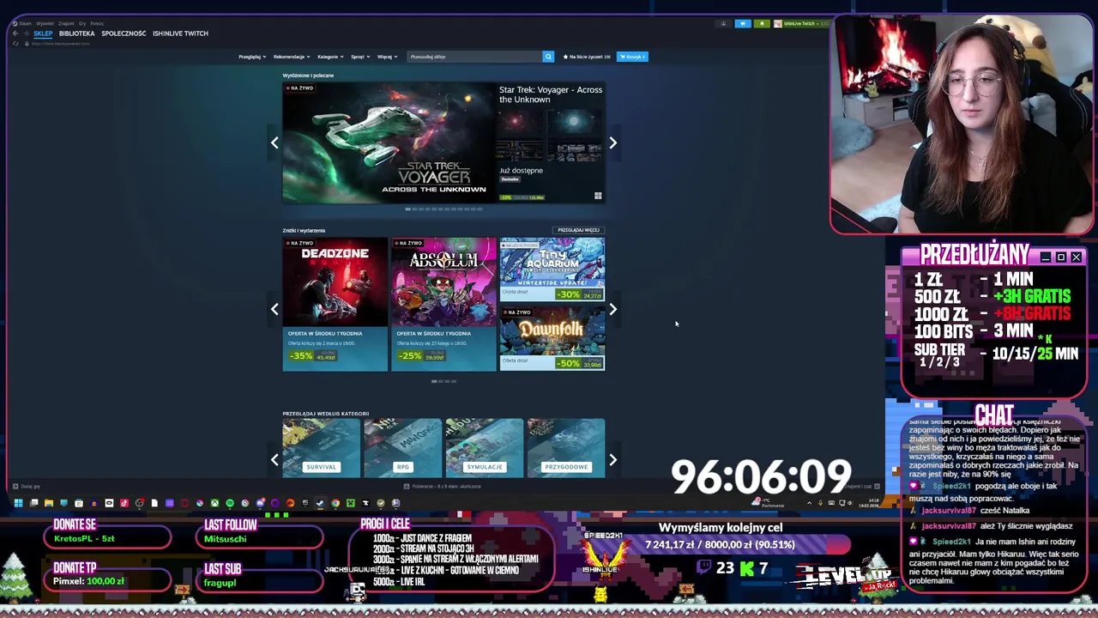Advance the discounts and events carousel right
The height and width of the screenshot is (618, 1098).
click(612, 309)
